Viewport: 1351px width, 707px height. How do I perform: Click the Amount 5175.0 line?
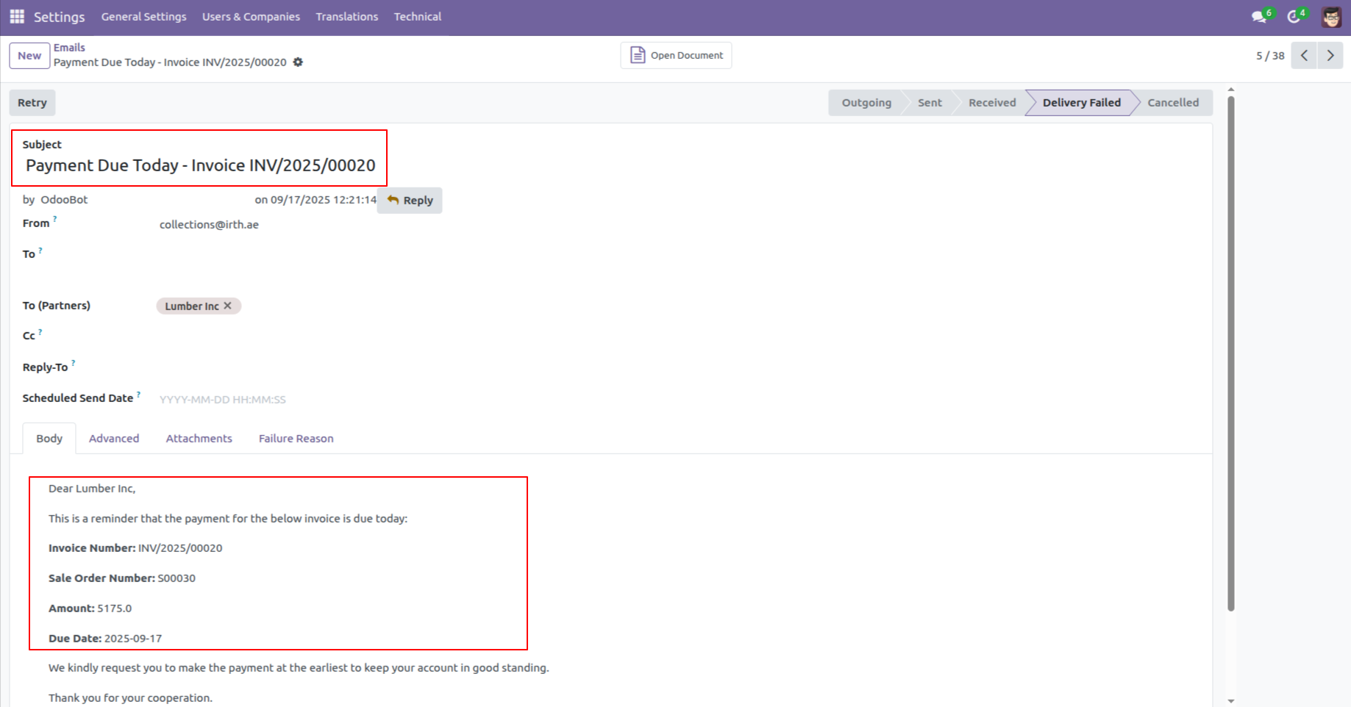point(90,609)
